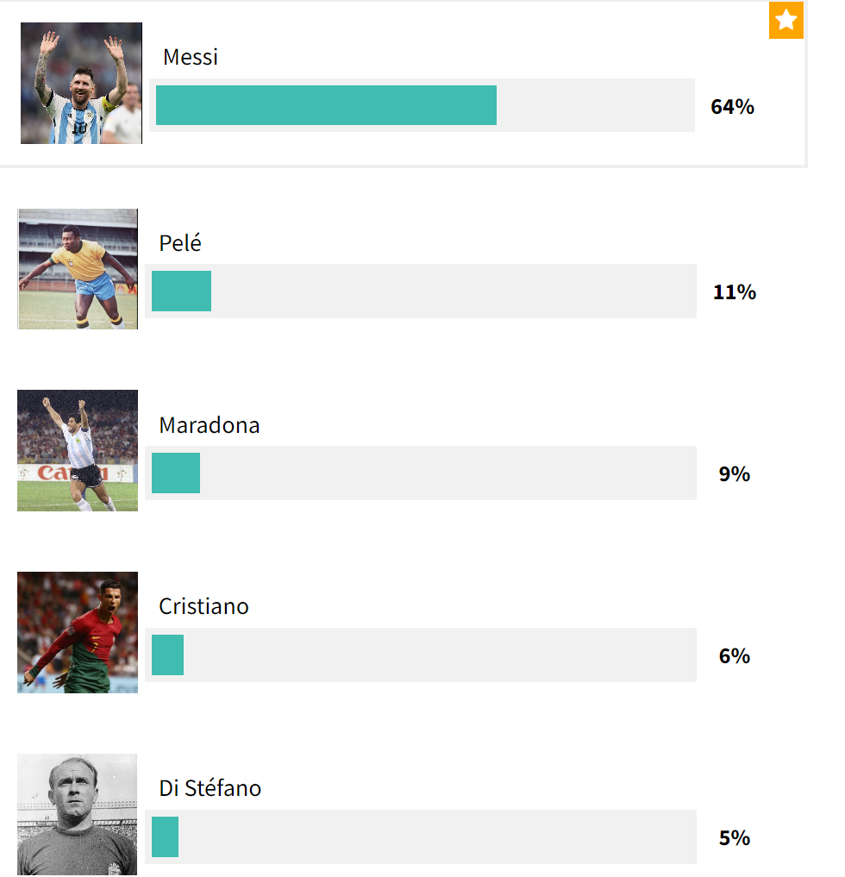
Task: Open Messi's thumbnail photo
Action: pyautogui.click(x=82, y=84)
